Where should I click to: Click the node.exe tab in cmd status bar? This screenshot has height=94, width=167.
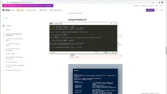point(53,53)
